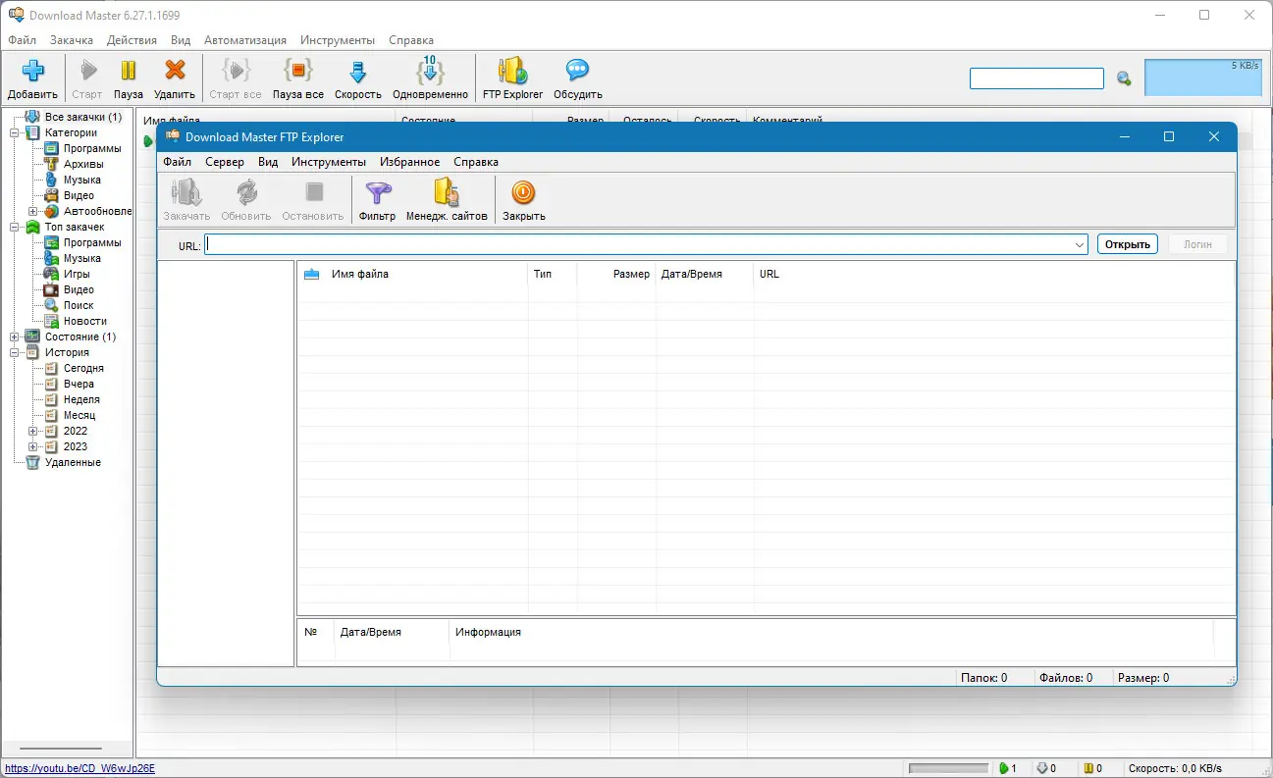Show history for Неделя

(81, 399)
